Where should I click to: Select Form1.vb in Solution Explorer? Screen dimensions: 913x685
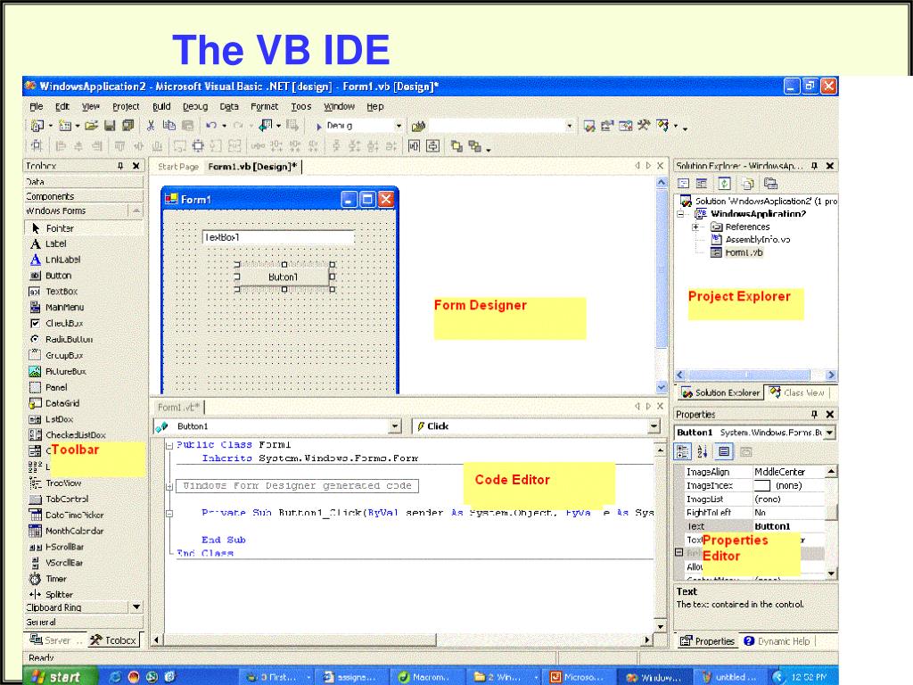[736, 252]
